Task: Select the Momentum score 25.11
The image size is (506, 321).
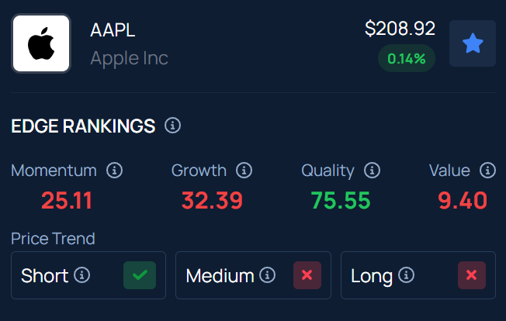Action: pyautogui.click(x=67, y=201)
